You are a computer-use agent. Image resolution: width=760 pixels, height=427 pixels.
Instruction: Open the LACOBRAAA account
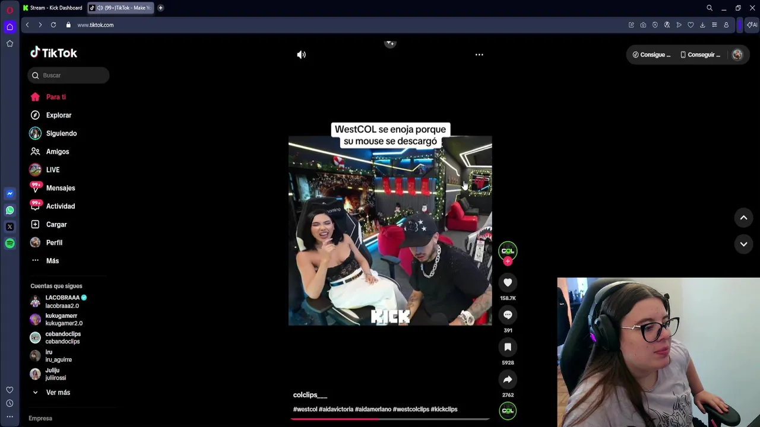(x=62, y=301)
